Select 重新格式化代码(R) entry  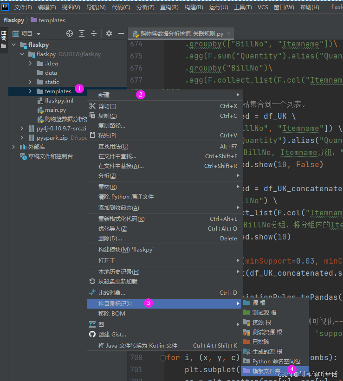click(165, 219)
